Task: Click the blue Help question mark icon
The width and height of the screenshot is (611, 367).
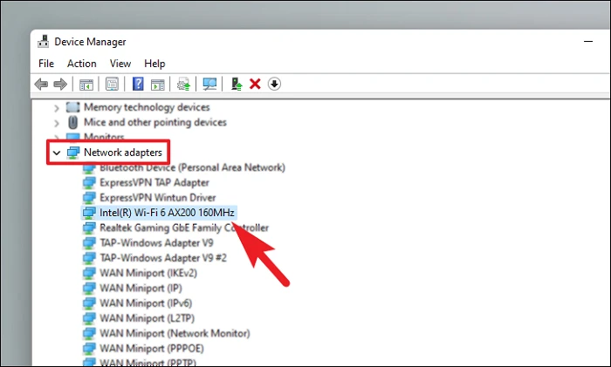Action: click(x=138, y=84)
